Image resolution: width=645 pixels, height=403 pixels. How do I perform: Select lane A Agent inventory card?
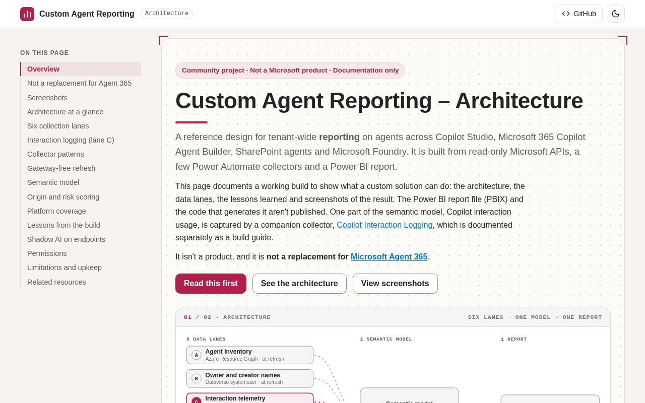coord(250,355)
